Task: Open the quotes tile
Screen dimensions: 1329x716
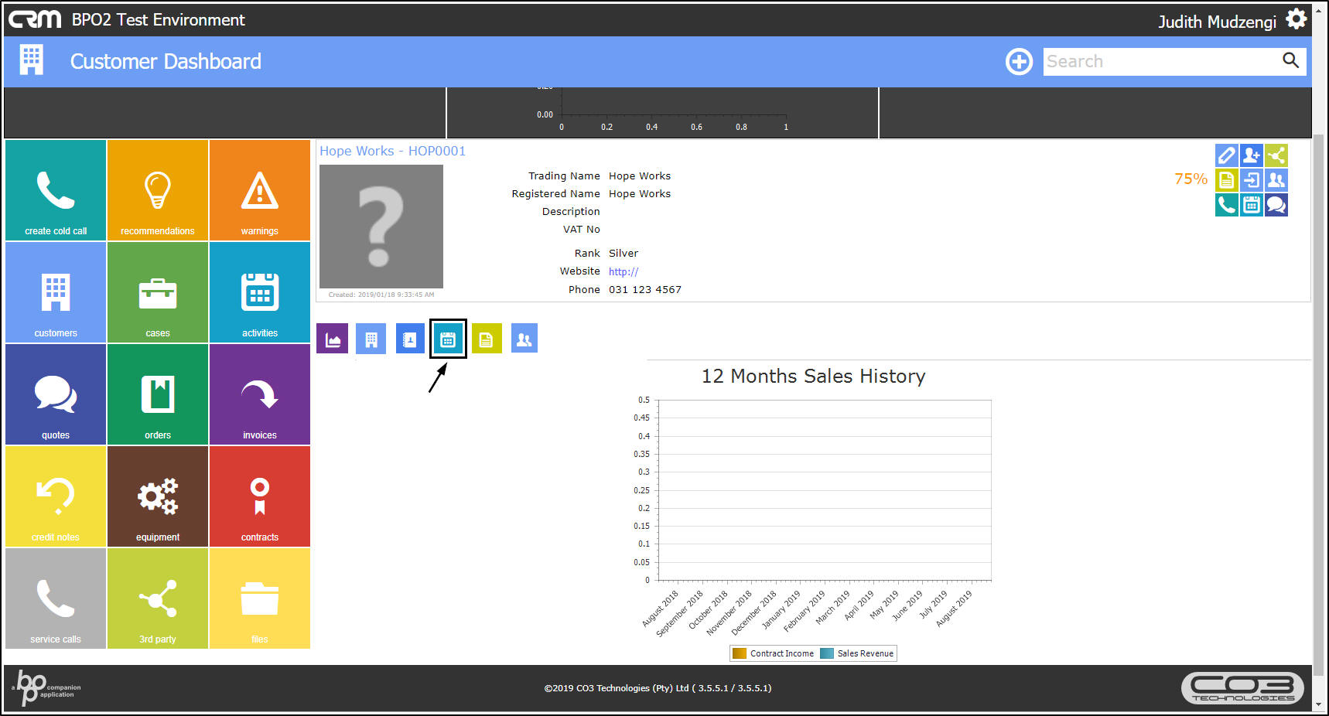Action: coord(56,394)
